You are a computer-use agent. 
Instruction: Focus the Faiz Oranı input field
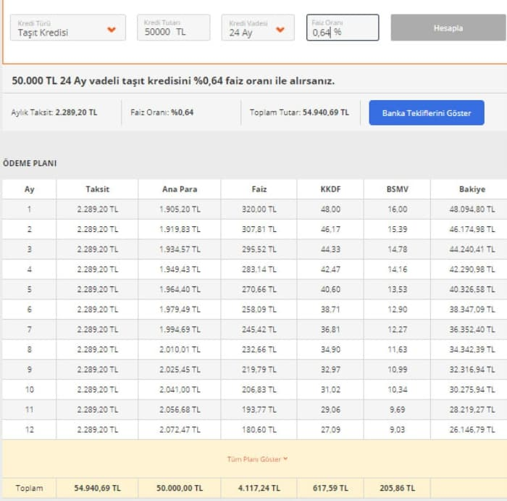tap(342, 28)
